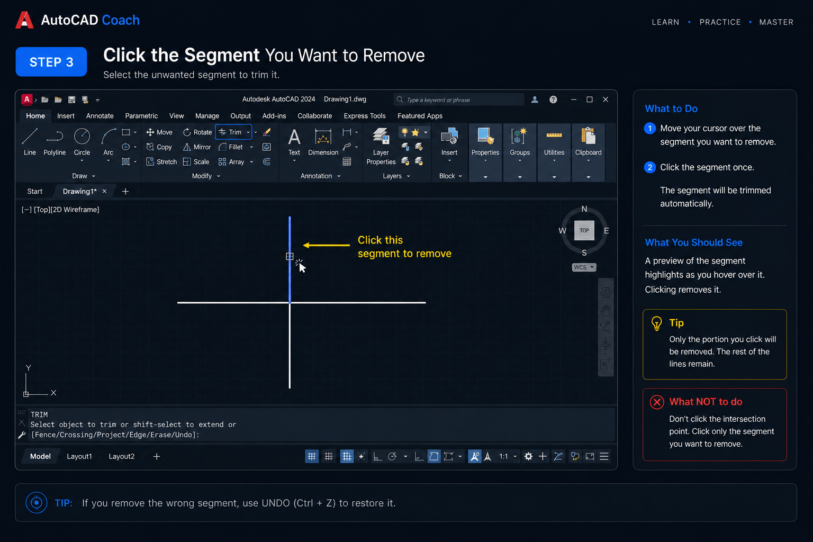This screenshot has height=542, width=813.
Task: Click the STEP 3 button
Action: [51, 62]
